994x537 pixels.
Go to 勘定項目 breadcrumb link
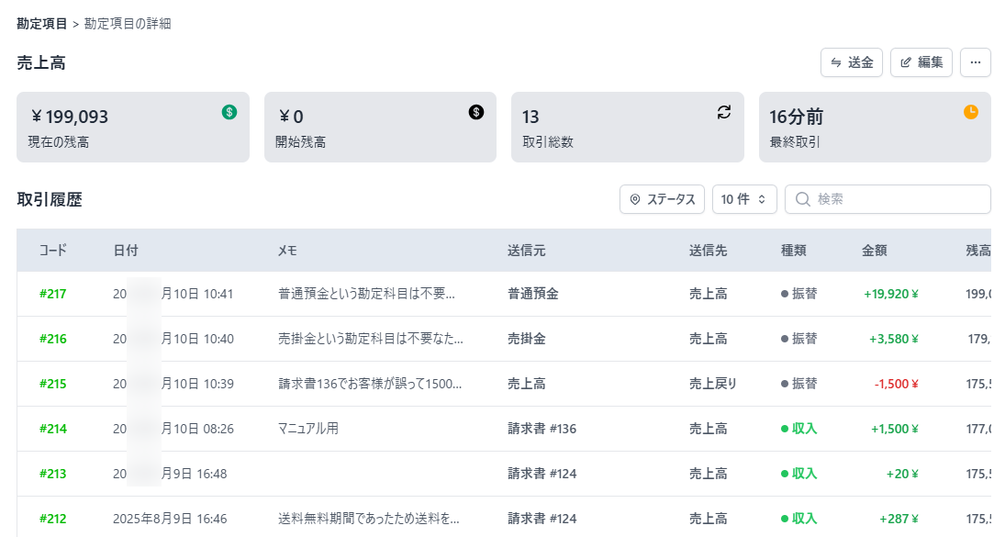[x=42, y=24]
